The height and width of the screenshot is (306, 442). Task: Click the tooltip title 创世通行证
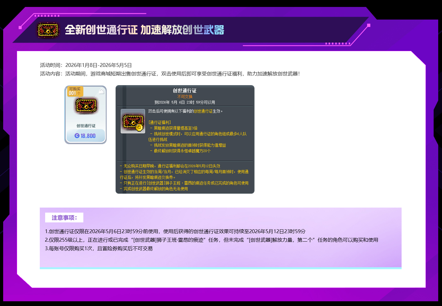[185, 91]
